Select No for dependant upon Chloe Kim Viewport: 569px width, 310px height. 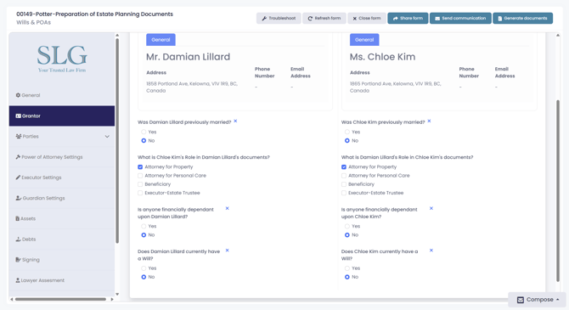[x=347, y=235]
